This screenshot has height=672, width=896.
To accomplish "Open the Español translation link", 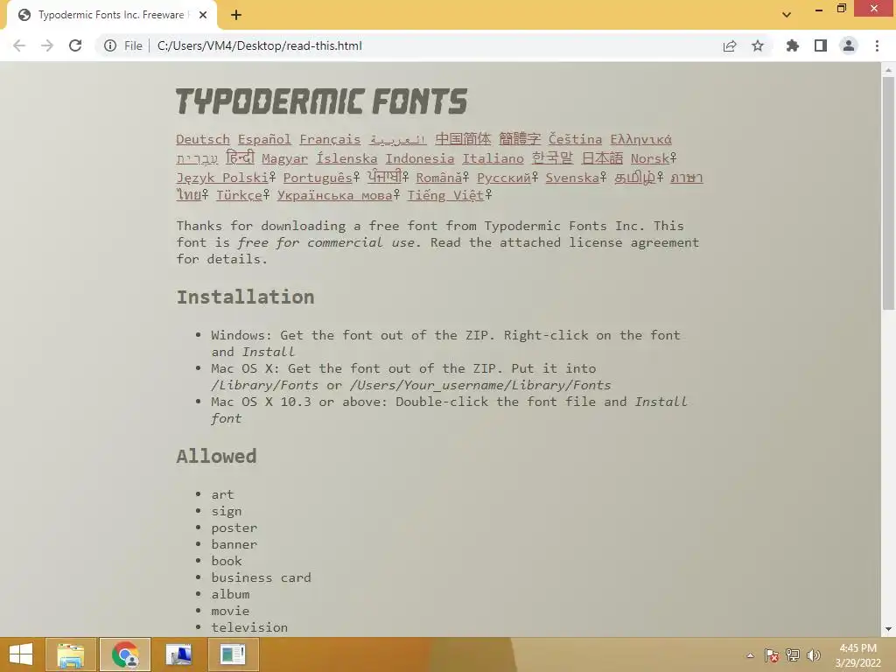I will pos(264,139).
